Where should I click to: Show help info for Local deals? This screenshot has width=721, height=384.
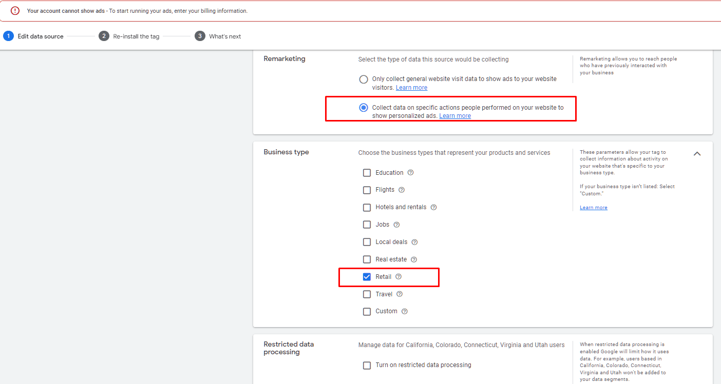pyautogui.click(x=414, y=242)
